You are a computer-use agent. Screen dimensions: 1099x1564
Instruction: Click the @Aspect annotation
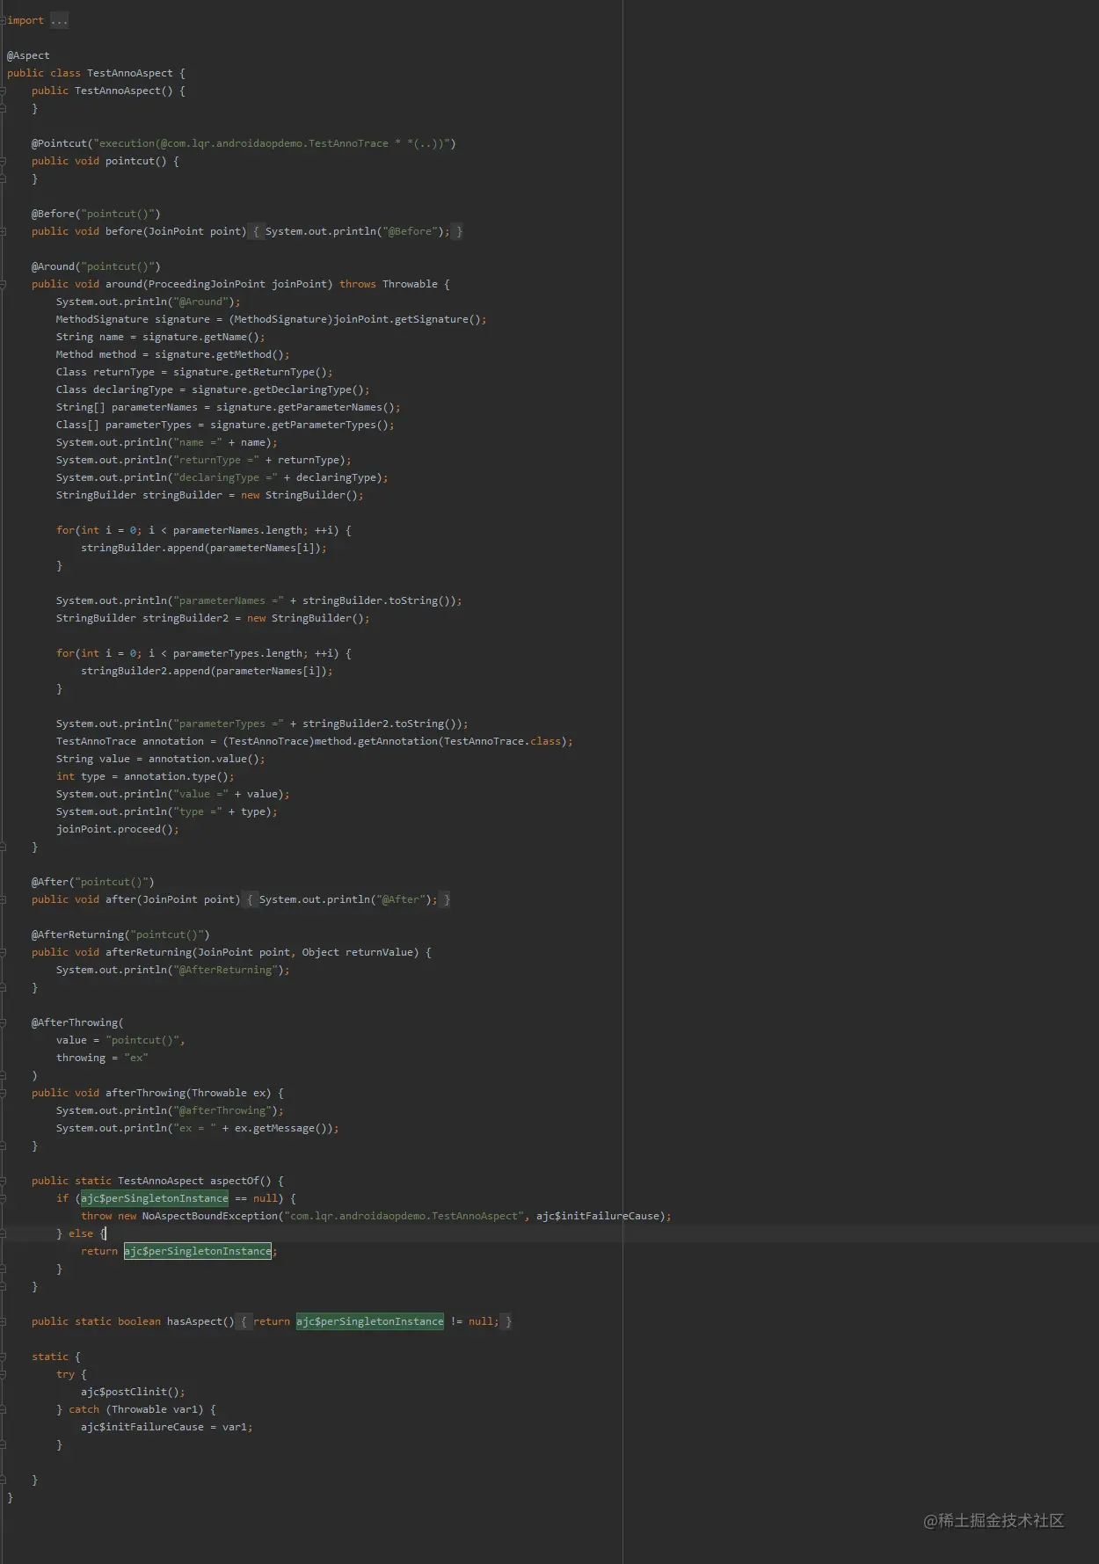(28, 55)
